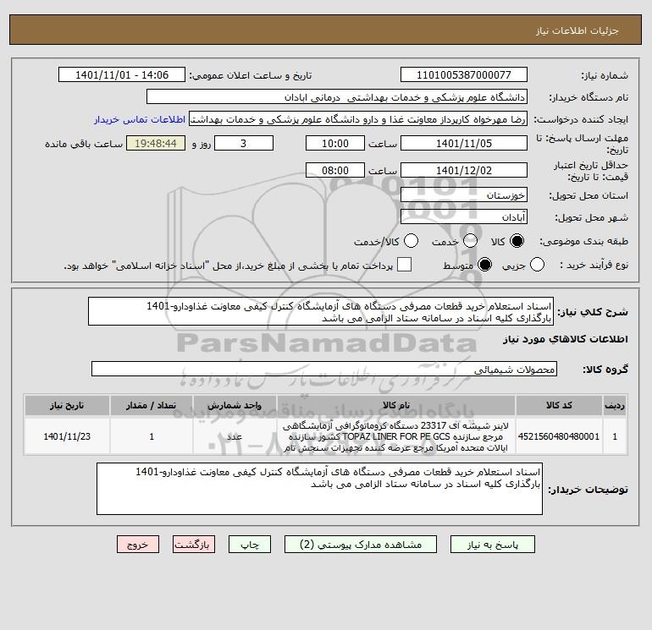Screen dimensions: 652x630
Task: Toggle the اسناد خزانه اسلامی payment checkbox
Action: click(404, 265)
